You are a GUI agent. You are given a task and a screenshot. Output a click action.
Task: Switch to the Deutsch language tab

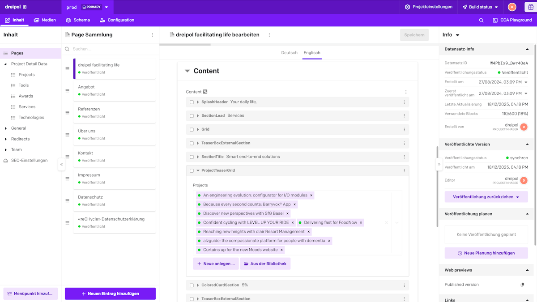(x=289, y=52)
